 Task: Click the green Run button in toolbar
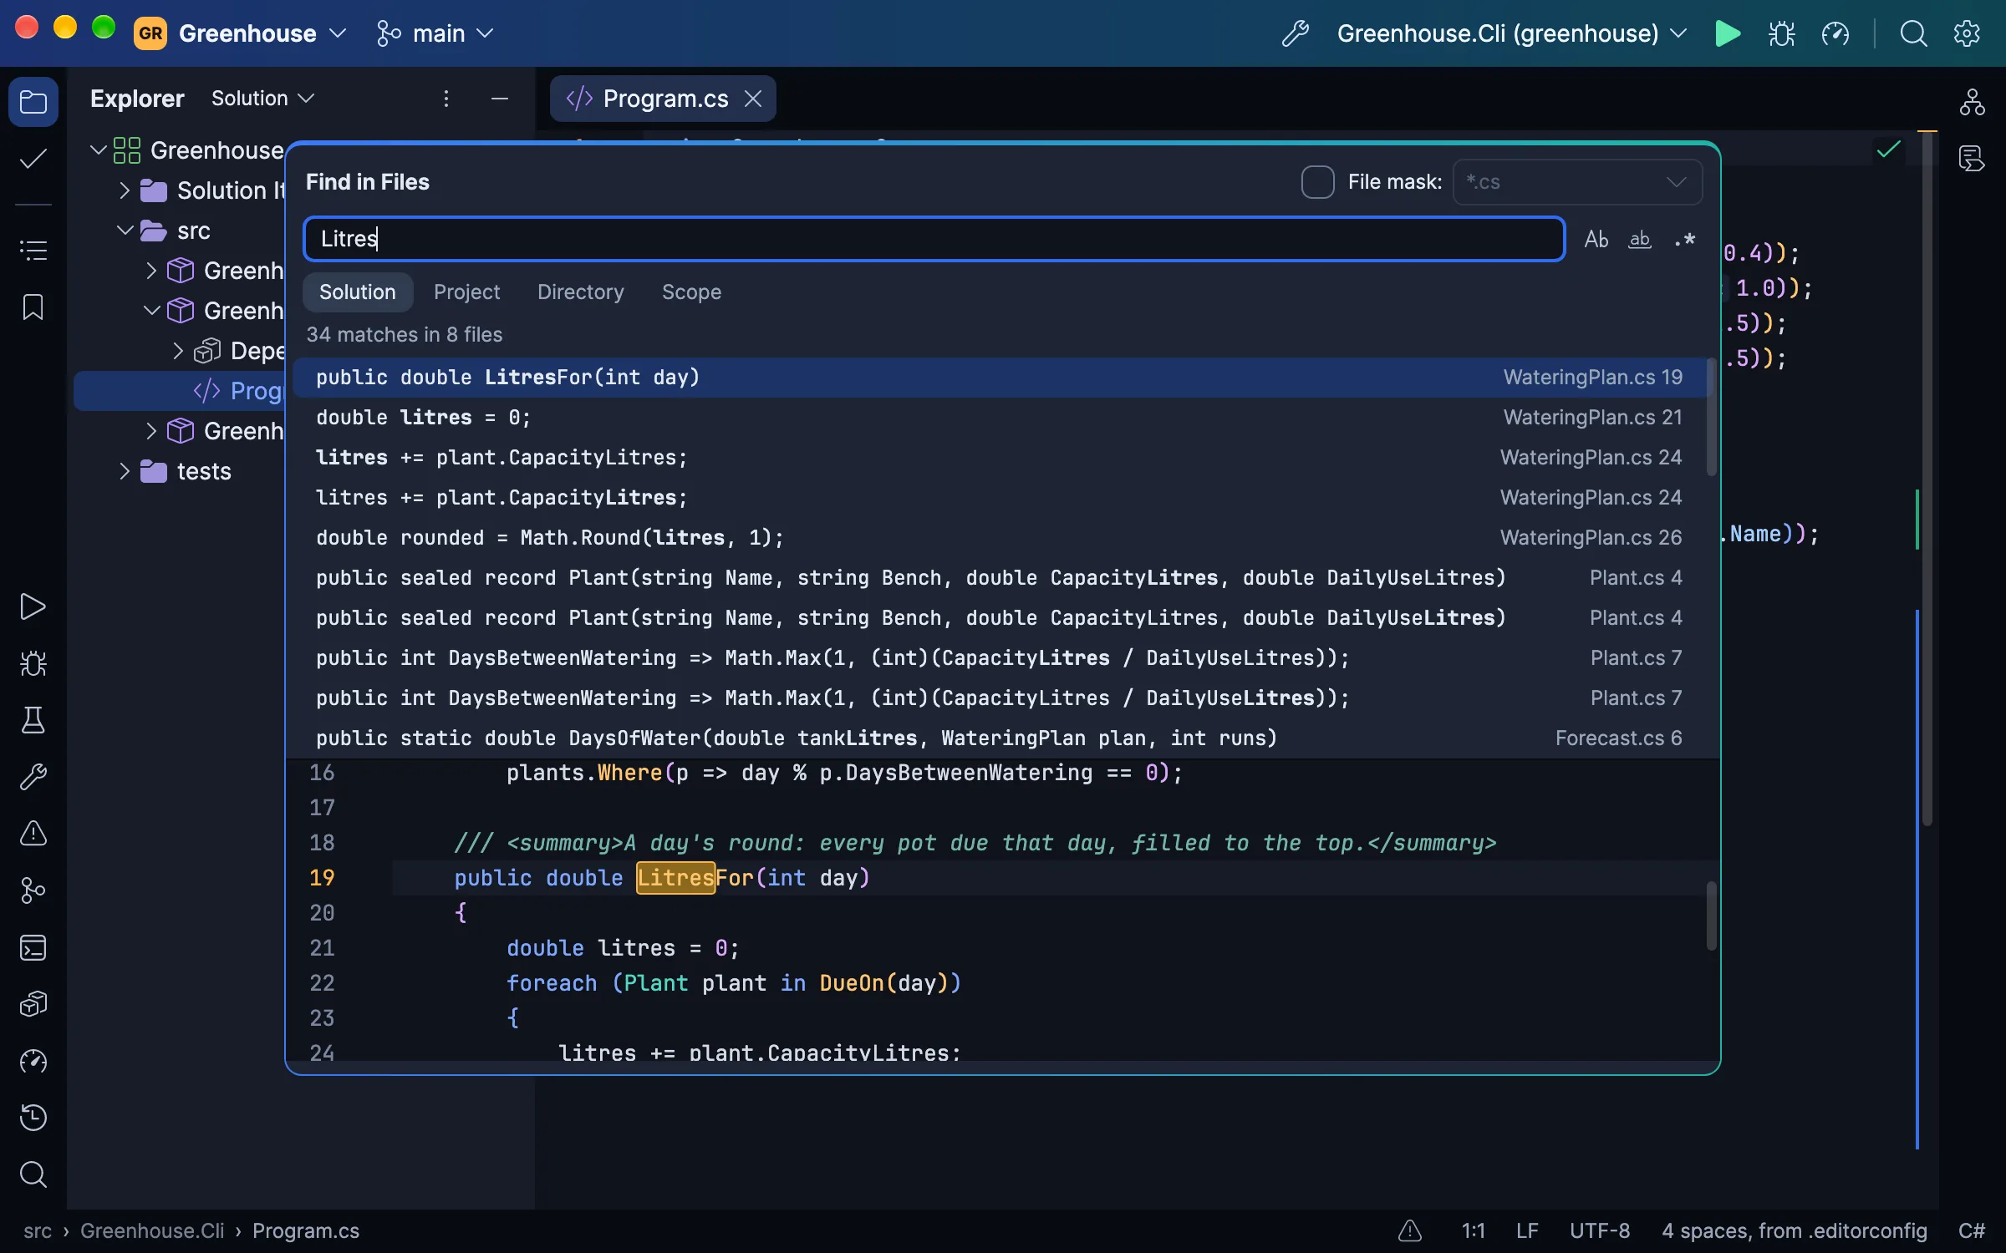[x=1728, y=33]
